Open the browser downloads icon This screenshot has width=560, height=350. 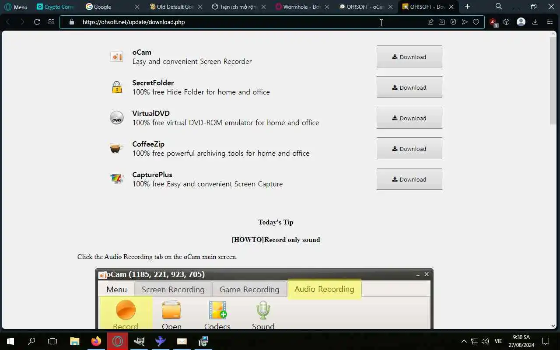tap(535, 22)
